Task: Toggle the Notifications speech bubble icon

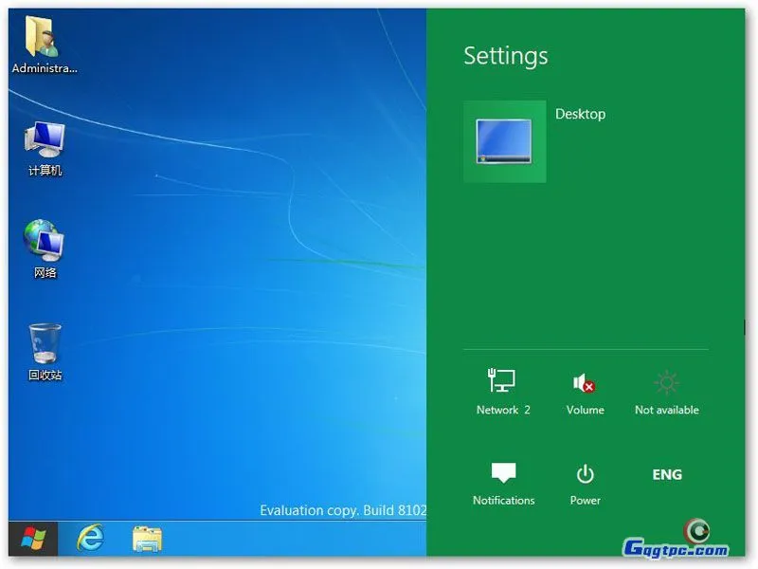Action: click(x=503, y=473)
